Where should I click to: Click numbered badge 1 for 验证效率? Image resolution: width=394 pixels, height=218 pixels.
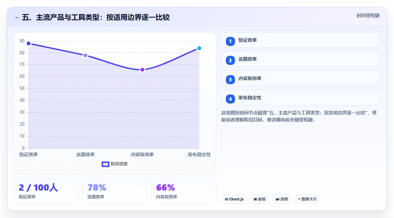230,41
